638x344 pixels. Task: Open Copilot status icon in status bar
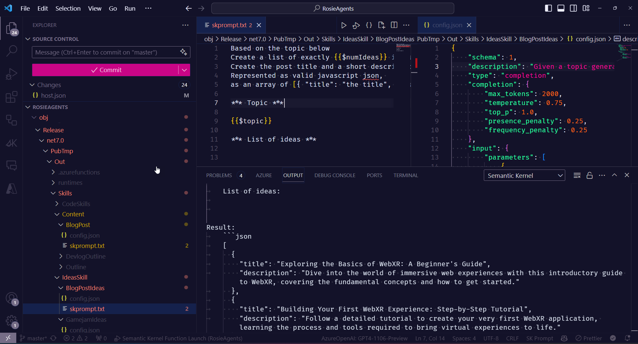564,338
